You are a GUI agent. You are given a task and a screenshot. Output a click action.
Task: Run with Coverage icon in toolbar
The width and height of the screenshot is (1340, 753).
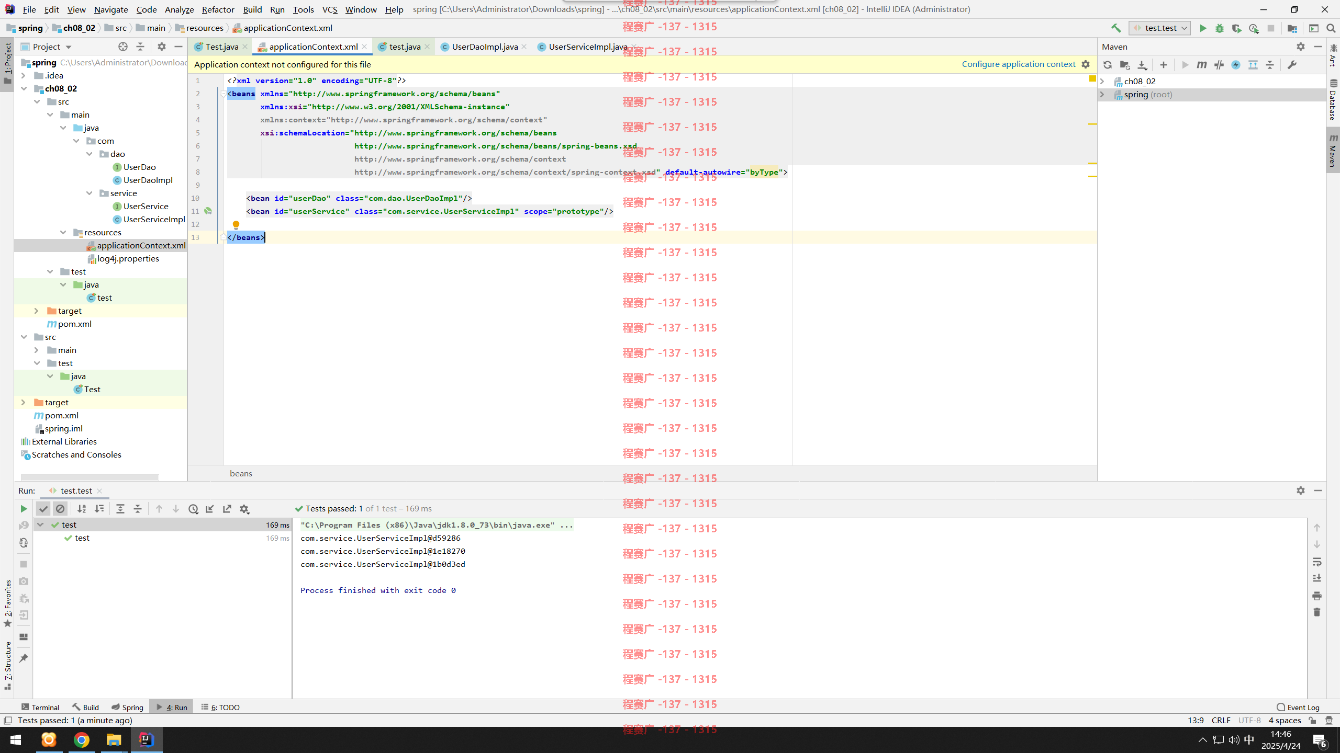click(x=1236, y=28)
